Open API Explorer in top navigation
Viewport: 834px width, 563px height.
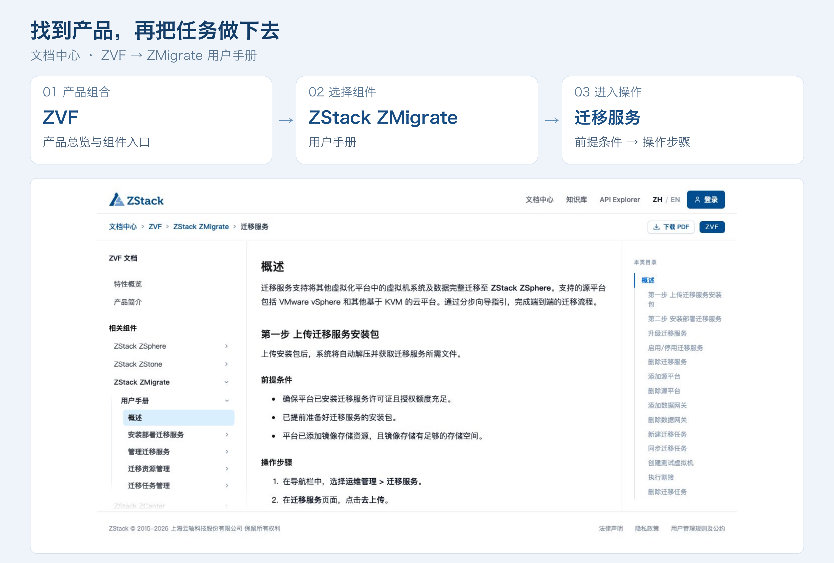620,199
